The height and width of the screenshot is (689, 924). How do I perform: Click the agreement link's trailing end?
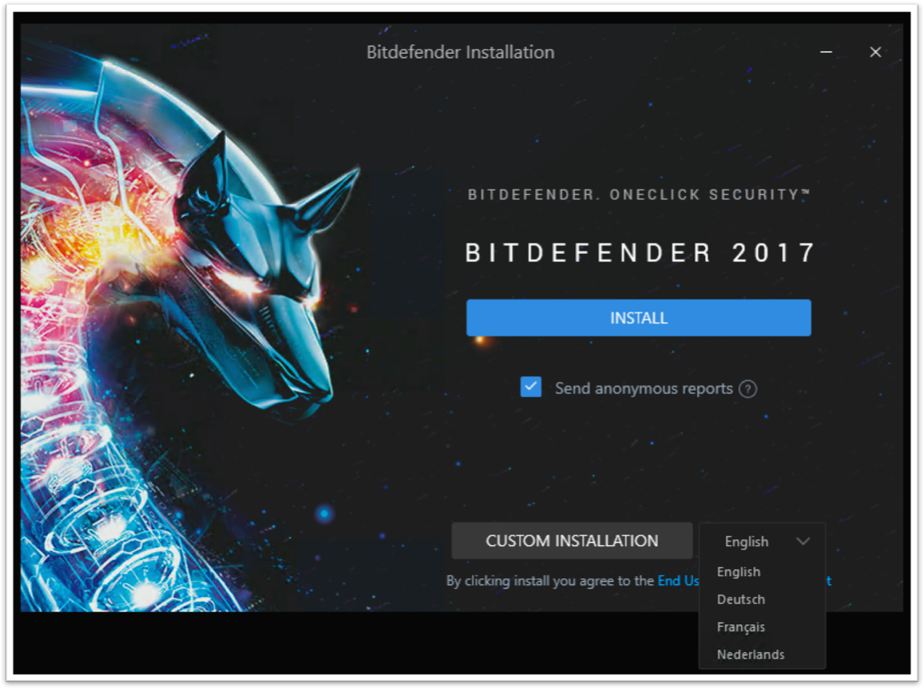coord(829,581)
